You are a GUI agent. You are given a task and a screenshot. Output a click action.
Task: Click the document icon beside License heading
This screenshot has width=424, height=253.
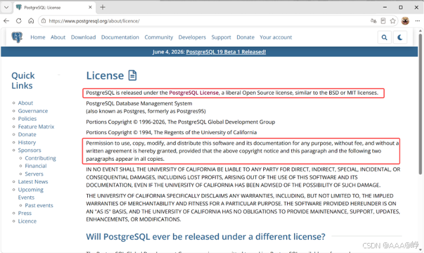pyautogui.click(x=132, y=76)
